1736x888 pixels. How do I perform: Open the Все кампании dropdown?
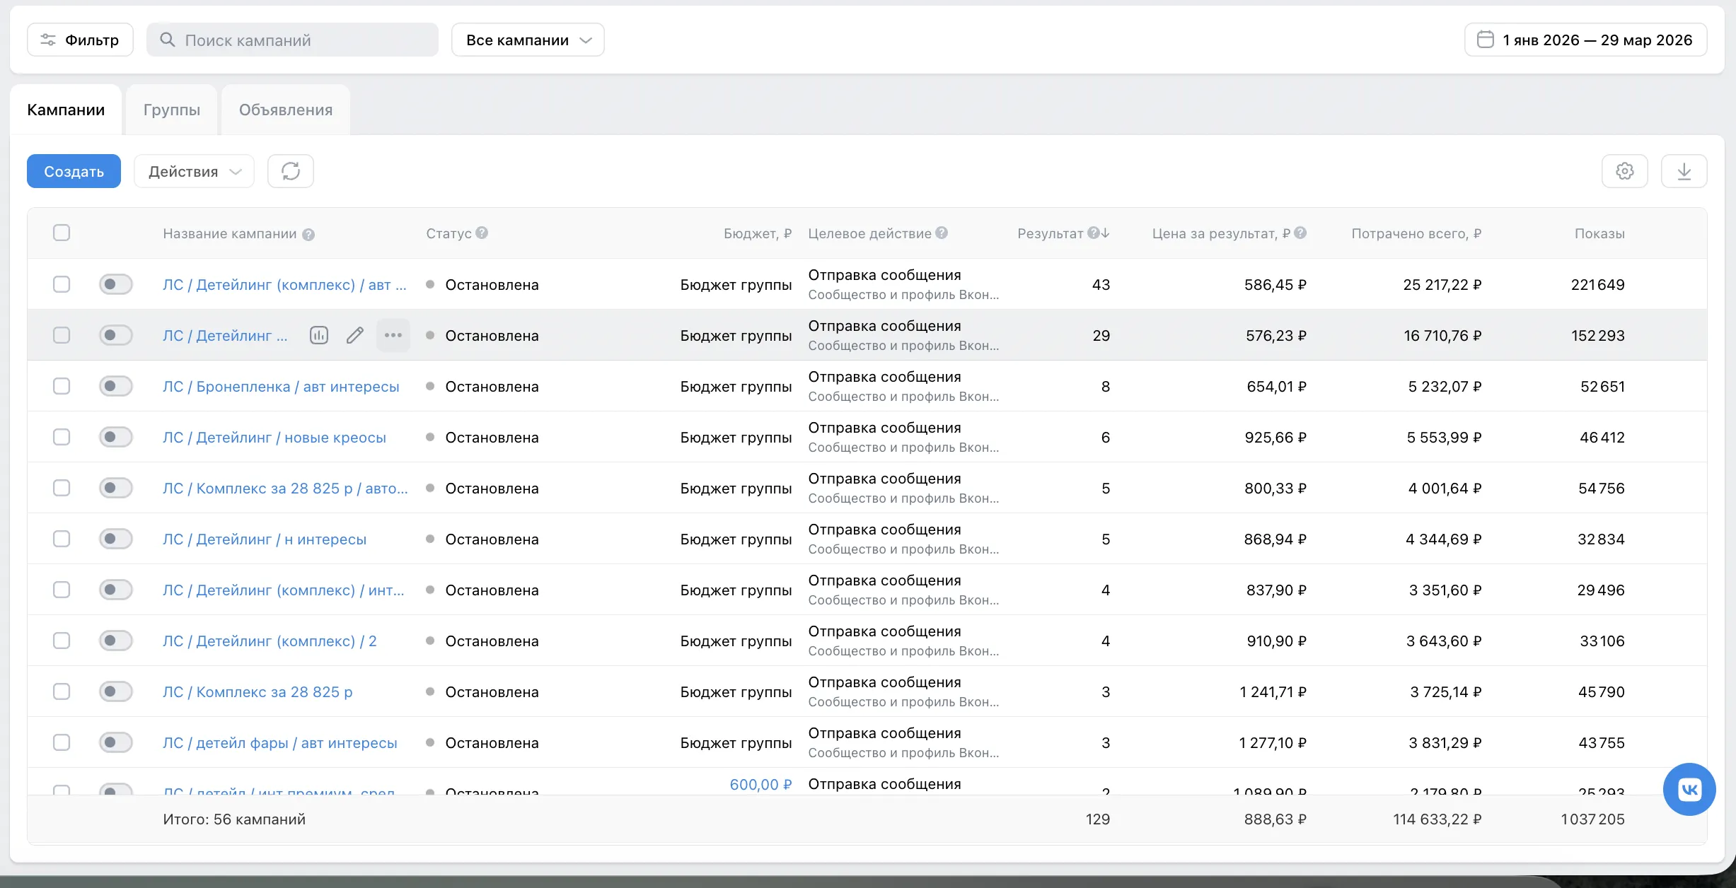click(x=528, y=40)
